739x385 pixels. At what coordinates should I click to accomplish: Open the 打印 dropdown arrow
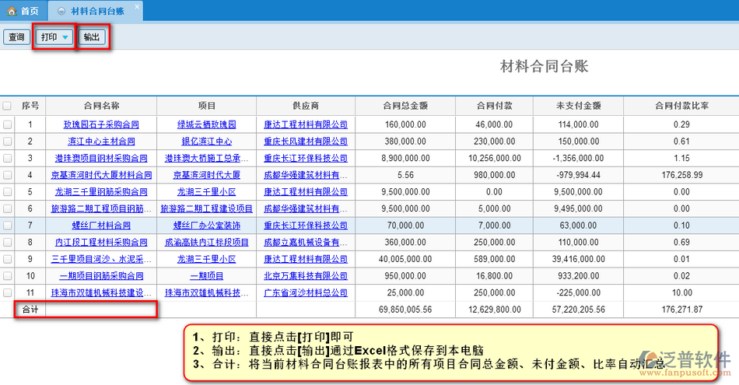point(65,37)
